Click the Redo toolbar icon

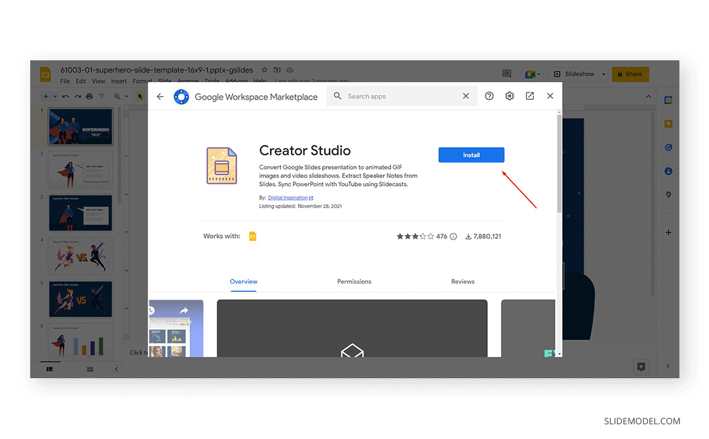click(77, 96)
